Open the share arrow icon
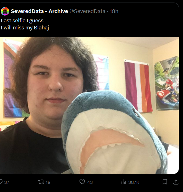Screen dimensions: 183x192 pos(176,182)
